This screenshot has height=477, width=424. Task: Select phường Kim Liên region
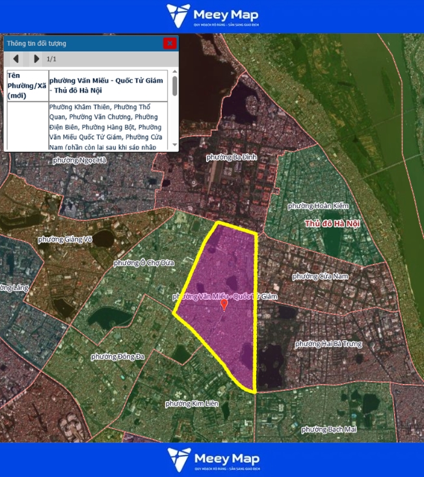(192, 403)
